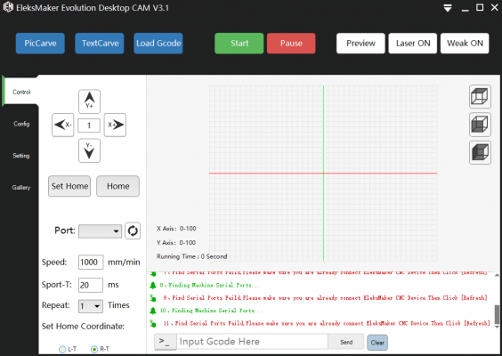The width and height of the screenshot is (502, 356).
Task: Jog left using X- arrow
Action: pos(62,125)
